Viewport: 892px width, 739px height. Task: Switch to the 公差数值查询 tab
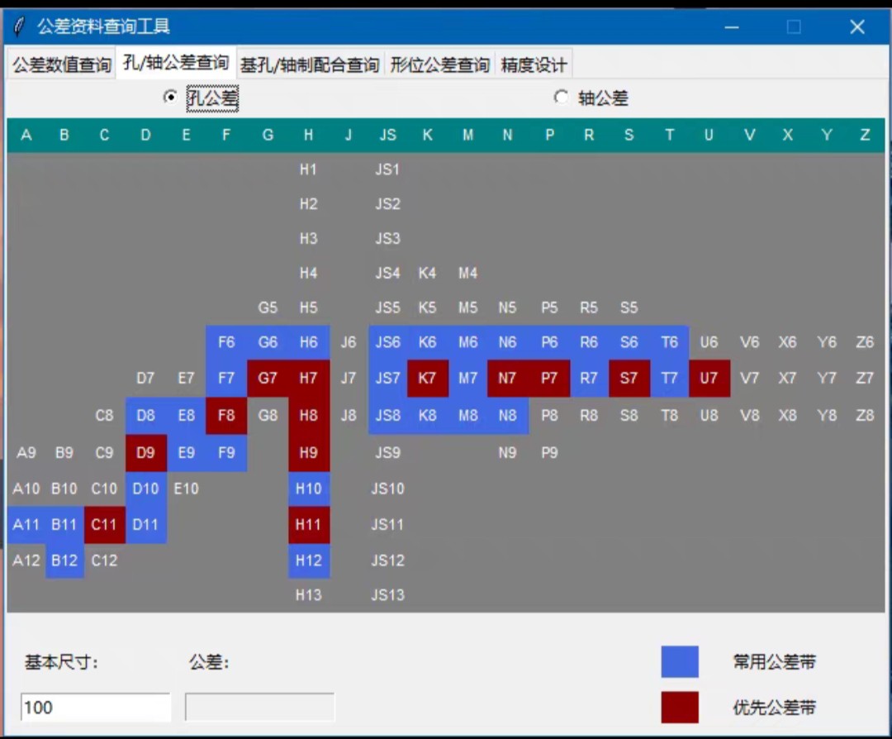coord(61,64)
